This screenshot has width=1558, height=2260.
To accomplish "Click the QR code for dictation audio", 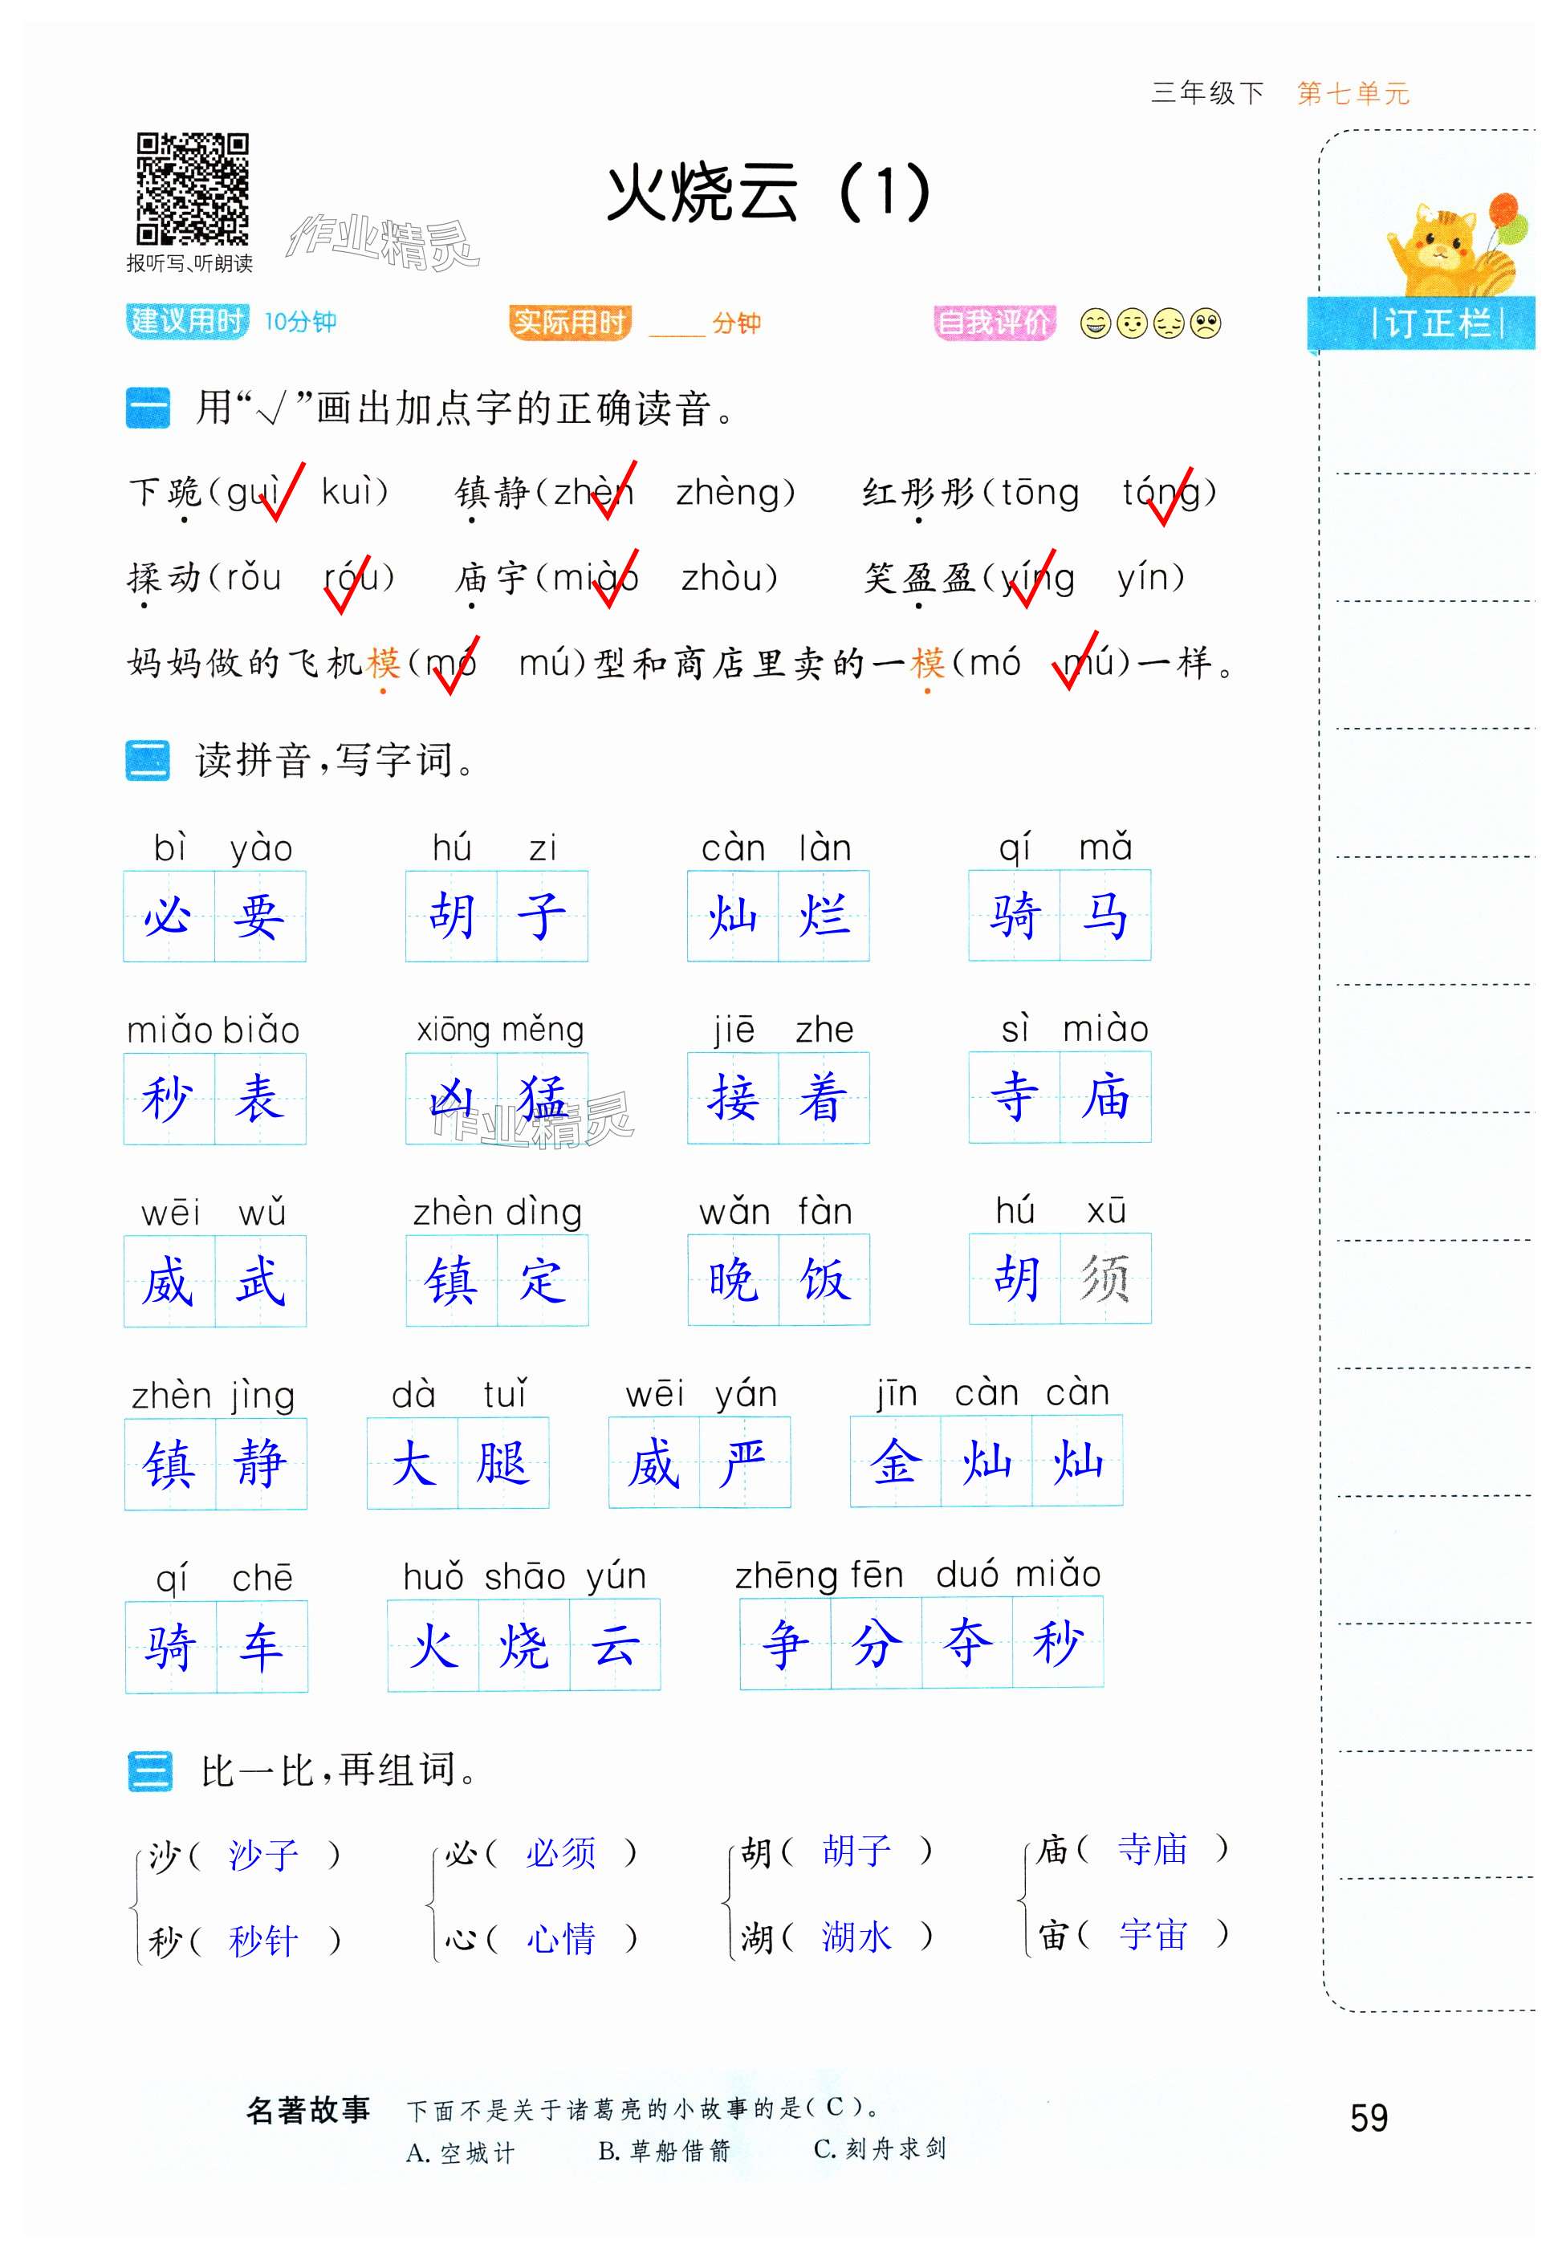I will pyautogui.click(x=193, y=189).
